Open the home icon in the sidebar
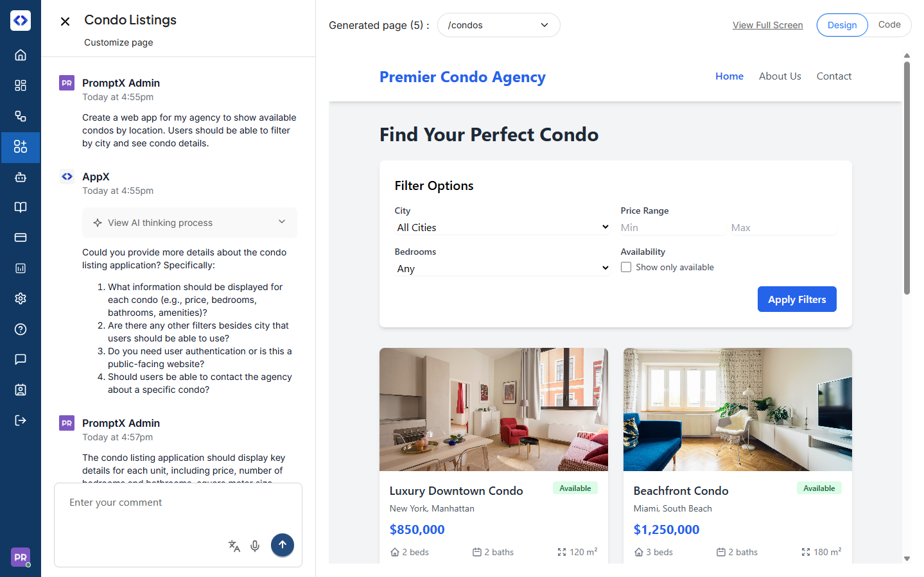 (x=21, y=55)
